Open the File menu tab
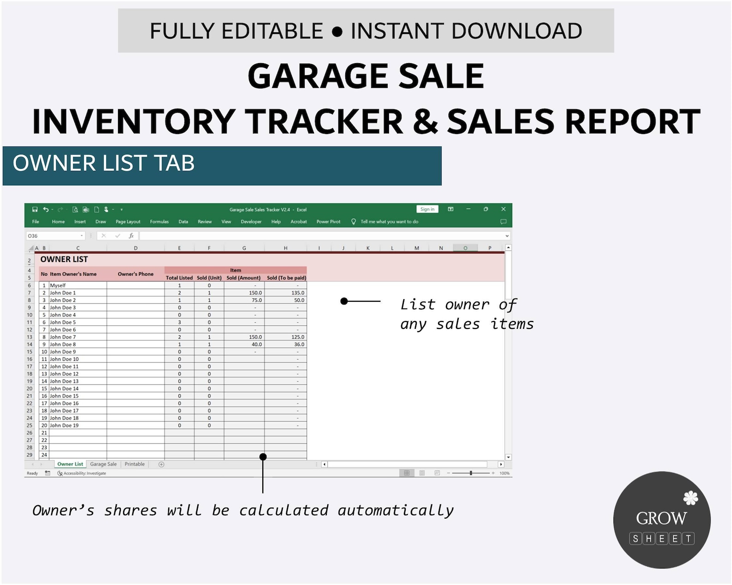Viewport: 732px width, 585px height. [x=35, y=222]
